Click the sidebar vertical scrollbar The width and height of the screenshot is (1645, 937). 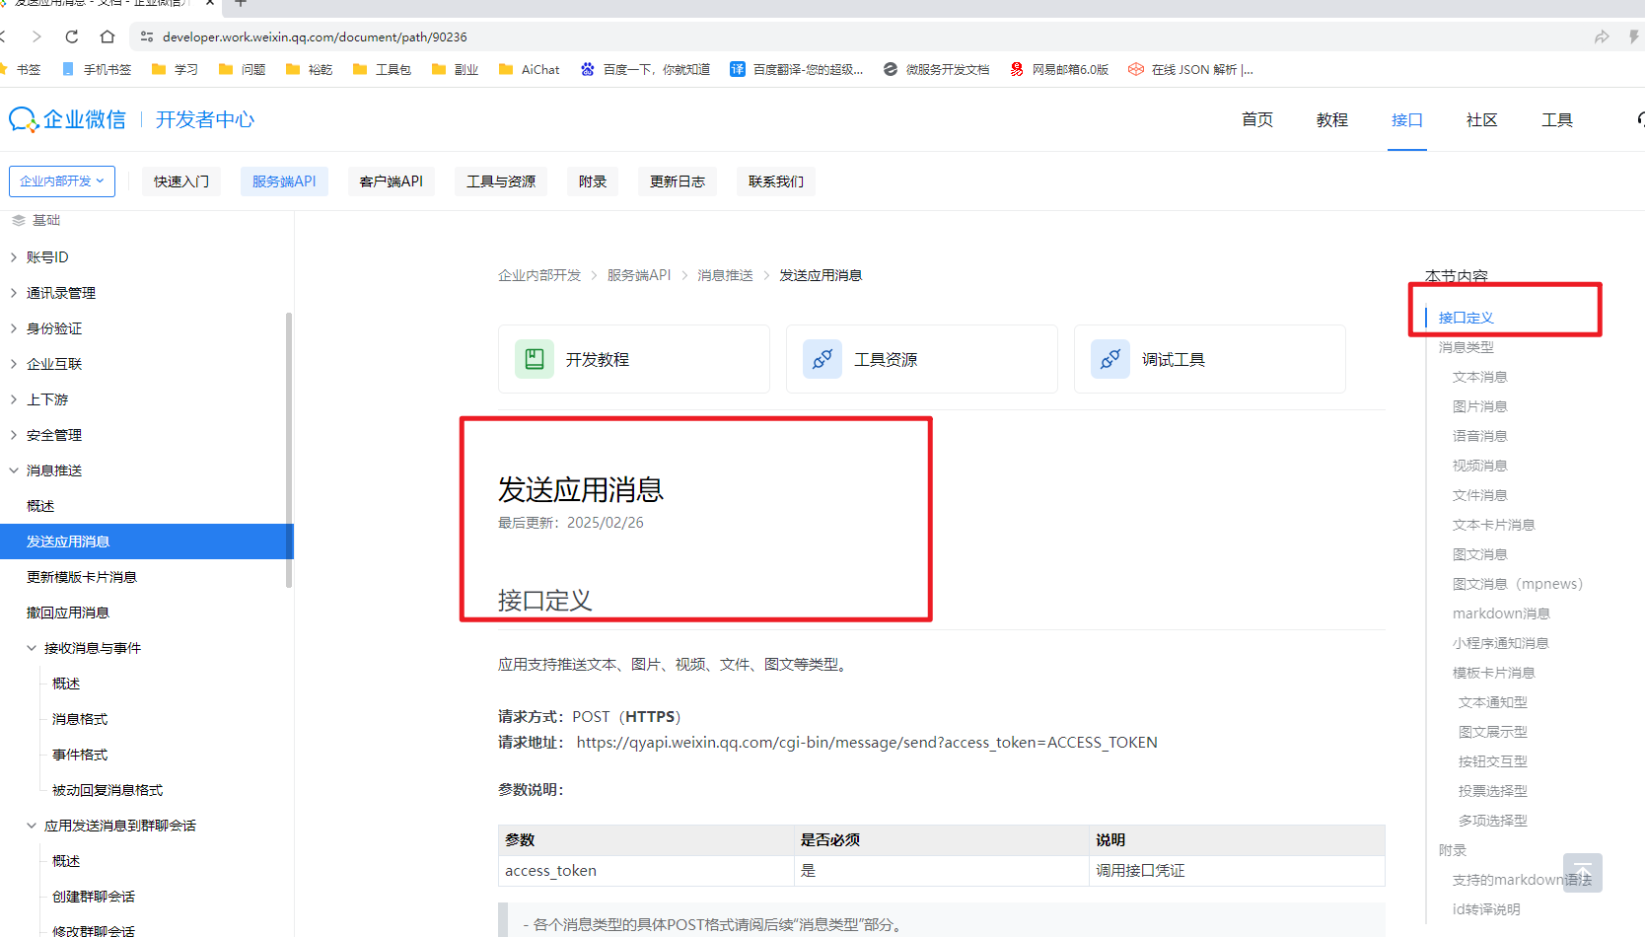pyautogui.click(x=289, y=450)
